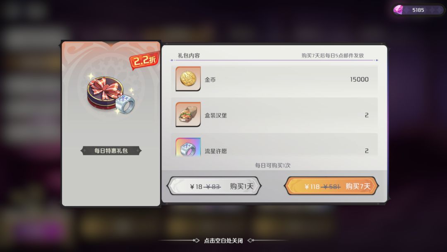Select the 盒装汉堡 reward row
Screen dimensions: 447x252
pyautogui.click(x=274, y=115)
